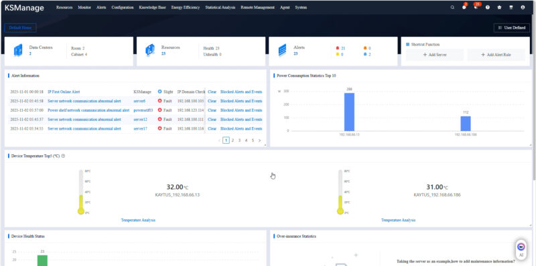Click the help icon beside Device Temperature Top5
The height and width of the screenshot is (266, 536).
click(x=63, y=156)
